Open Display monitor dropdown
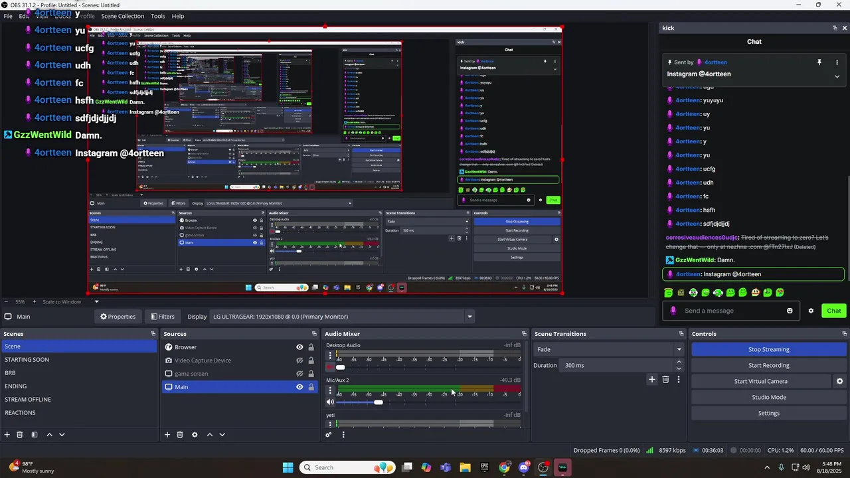Screen dimensions: 850x478 tap(342, 317)
